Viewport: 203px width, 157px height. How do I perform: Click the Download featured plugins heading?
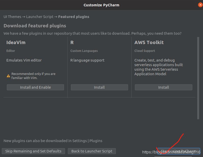point(35,26)
